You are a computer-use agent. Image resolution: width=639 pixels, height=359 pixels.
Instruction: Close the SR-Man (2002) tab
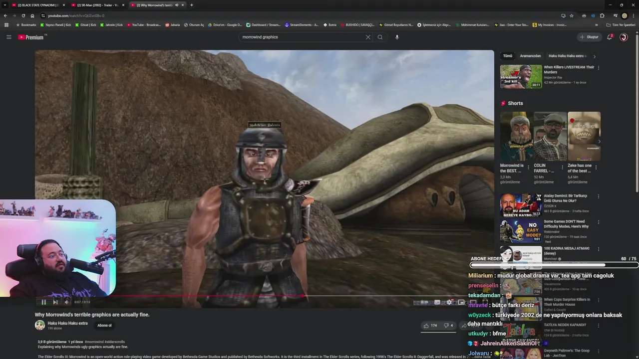tap(123, 5)
